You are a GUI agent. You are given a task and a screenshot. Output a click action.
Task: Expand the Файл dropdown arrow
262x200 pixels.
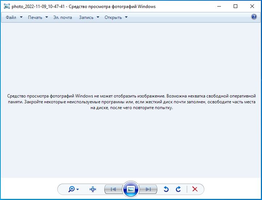pos(21,17)
